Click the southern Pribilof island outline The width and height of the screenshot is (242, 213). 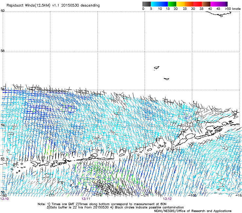coord(166,79)
